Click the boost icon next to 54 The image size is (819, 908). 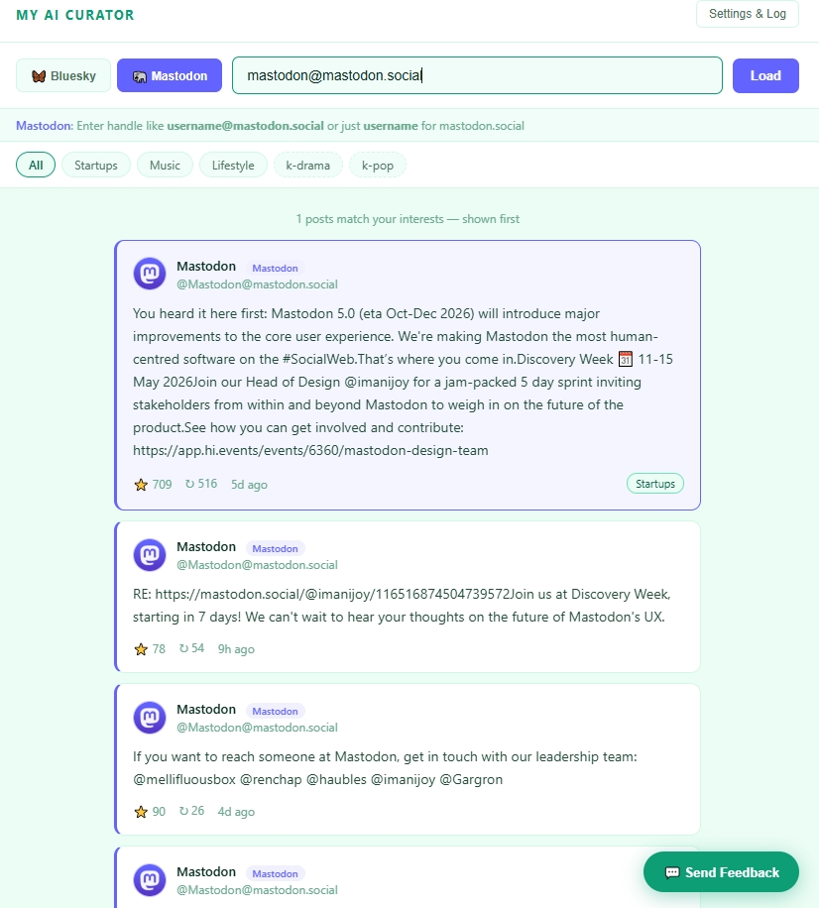(x=183, y=648)
